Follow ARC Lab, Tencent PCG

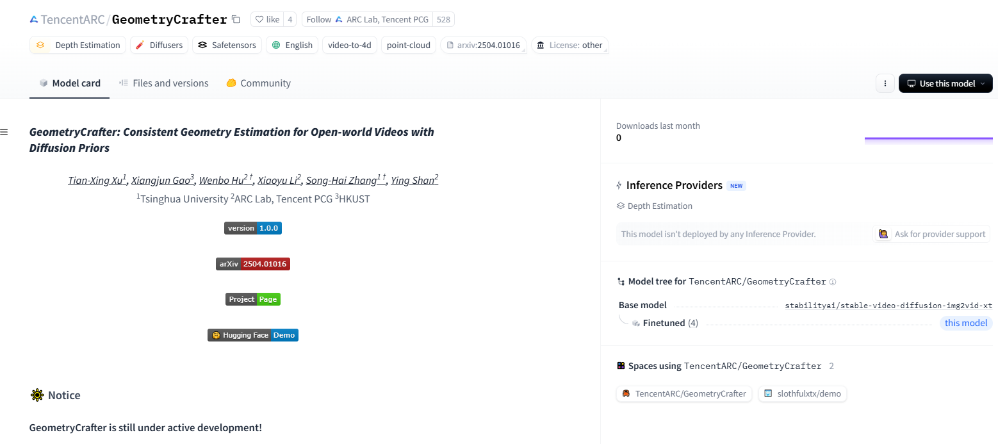367,19
